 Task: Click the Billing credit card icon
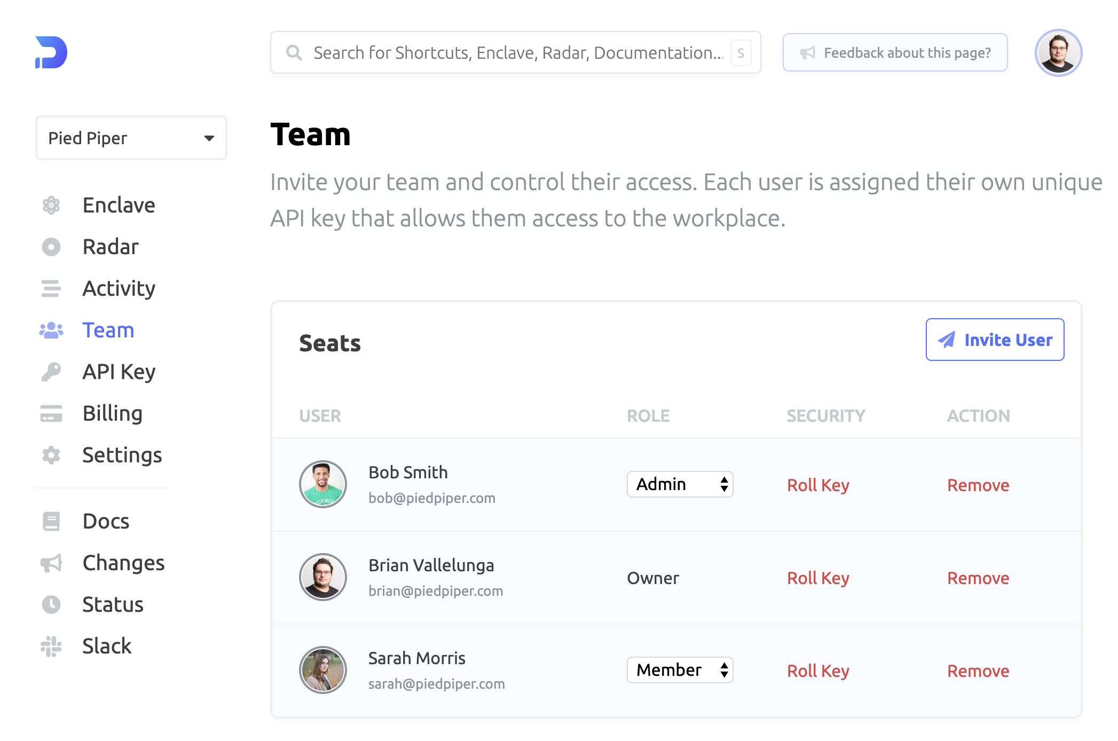pos(51,414)
